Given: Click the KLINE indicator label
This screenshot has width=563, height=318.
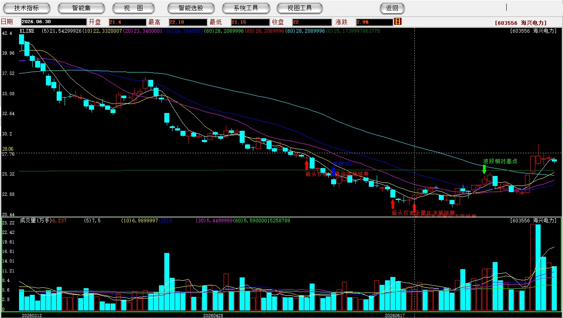Looking at the screenshot, I should point(27,31).
